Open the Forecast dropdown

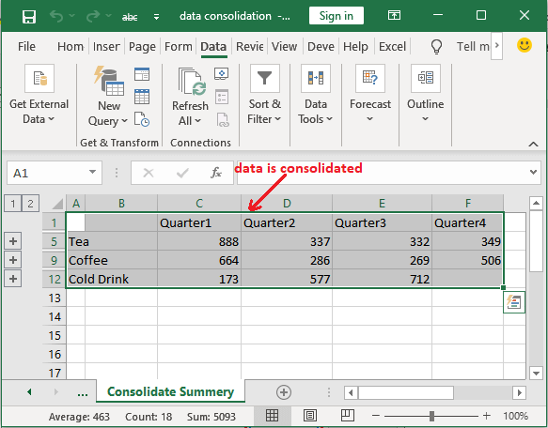[x=370, y=94]
